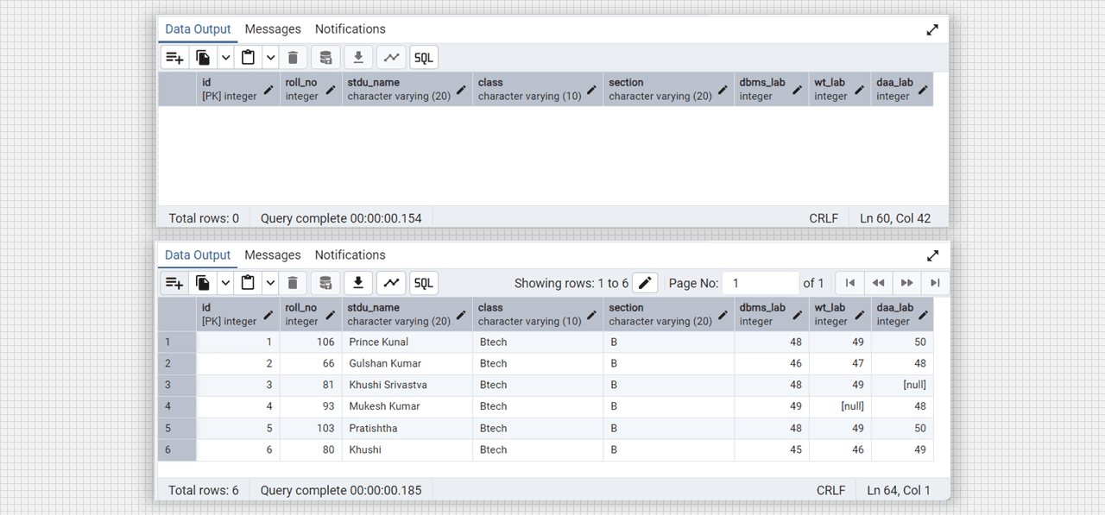Click Add row icon in lower panel
The width and height of the screenshot is (1105, 515).
[x=174, y=283]
